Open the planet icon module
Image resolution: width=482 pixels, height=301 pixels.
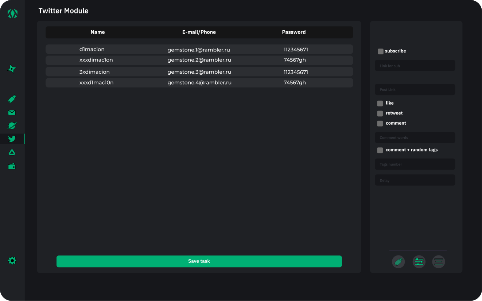pyautogui.click(x=12, y=126)
